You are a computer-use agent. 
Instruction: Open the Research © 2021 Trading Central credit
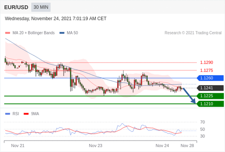pyautogui.click(x=193, y=33)
